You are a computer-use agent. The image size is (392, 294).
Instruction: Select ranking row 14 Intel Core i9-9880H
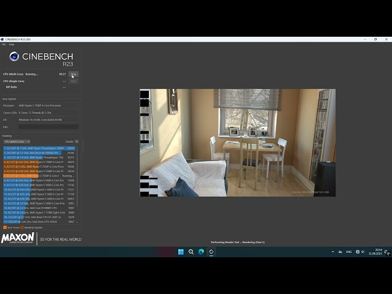point(39,208)
